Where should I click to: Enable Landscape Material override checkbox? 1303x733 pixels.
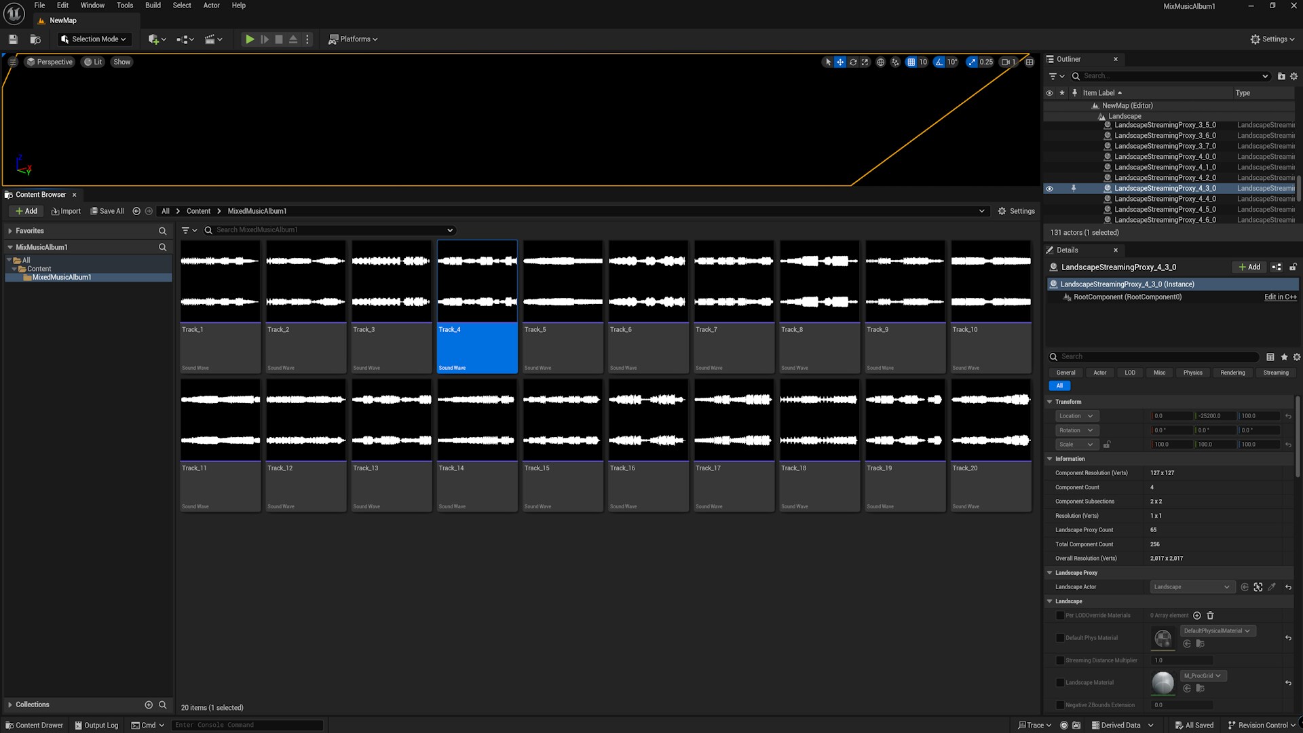1060,683
